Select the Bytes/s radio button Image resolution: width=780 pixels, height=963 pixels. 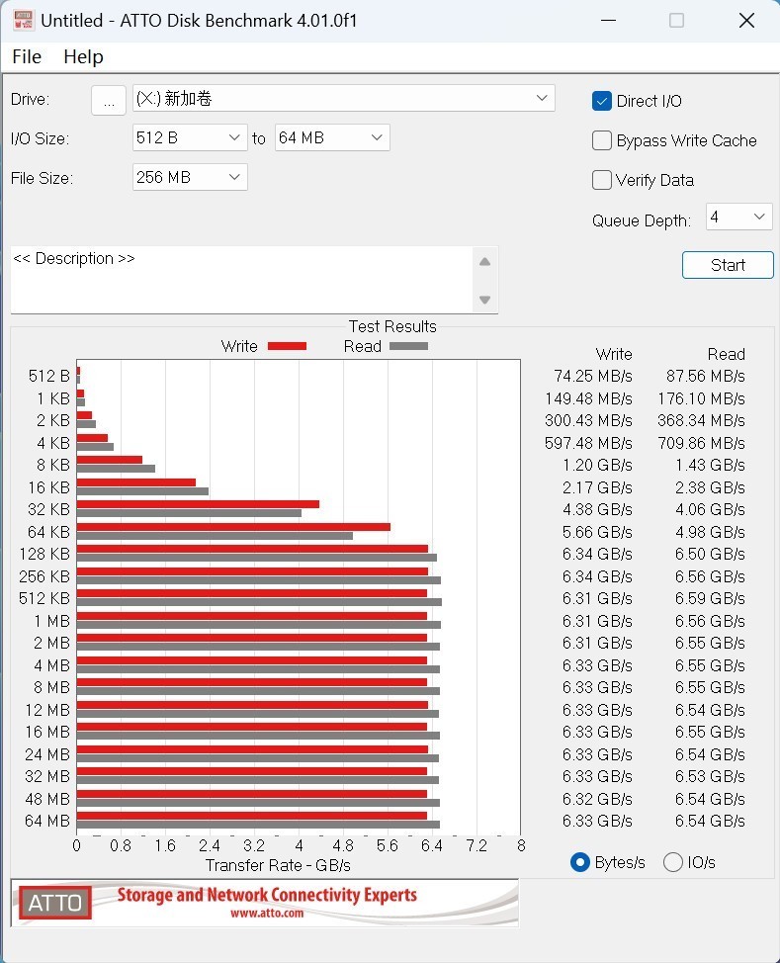click(x=580, y=862)
